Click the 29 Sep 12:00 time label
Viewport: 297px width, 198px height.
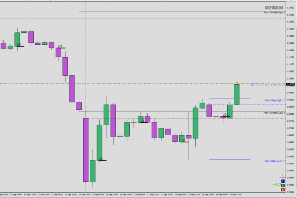[235, 194]
